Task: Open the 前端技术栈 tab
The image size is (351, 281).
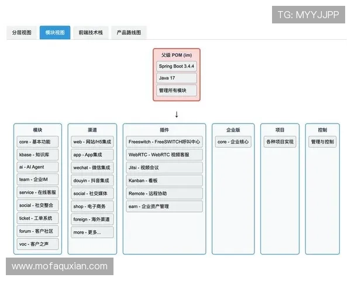Action: [x=91, y=33]
